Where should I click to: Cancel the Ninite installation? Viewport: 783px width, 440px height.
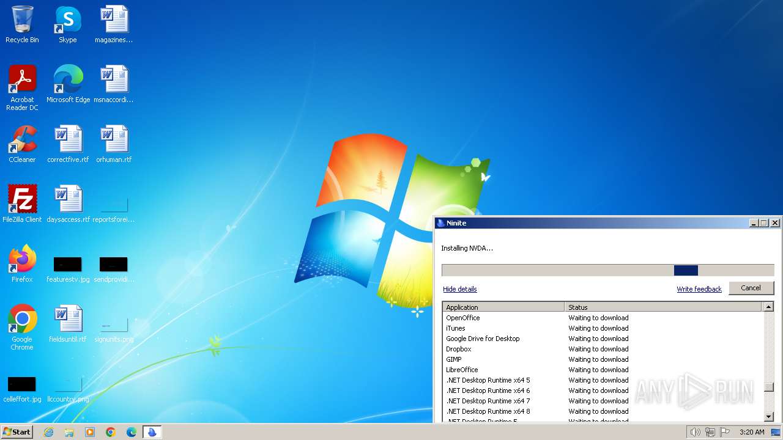point(751,288)
